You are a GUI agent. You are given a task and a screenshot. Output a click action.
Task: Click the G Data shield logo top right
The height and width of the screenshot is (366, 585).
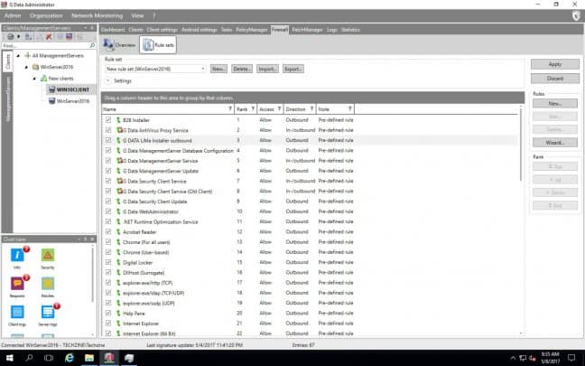point(576,15)
